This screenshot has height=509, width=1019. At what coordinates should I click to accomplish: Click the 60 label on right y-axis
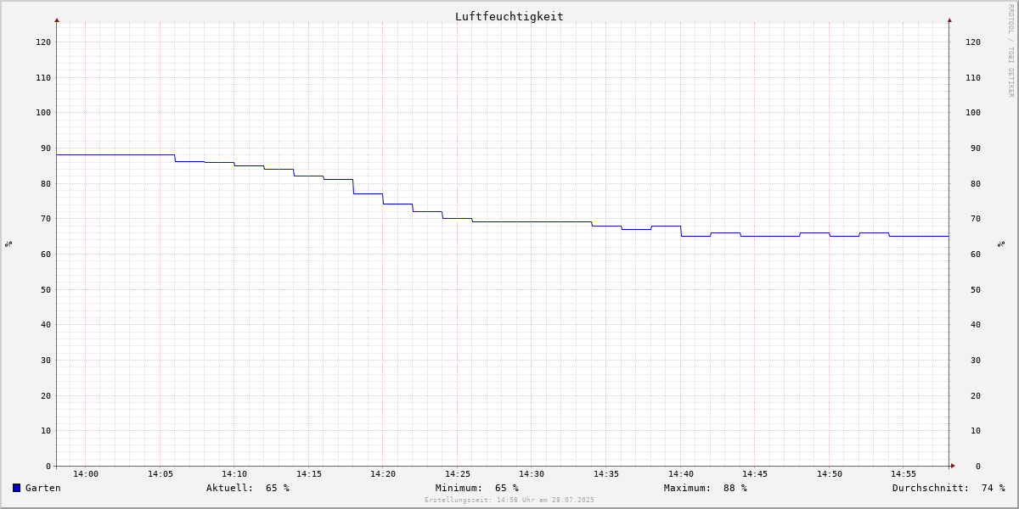pyautogui.click(x=976, y=254)
